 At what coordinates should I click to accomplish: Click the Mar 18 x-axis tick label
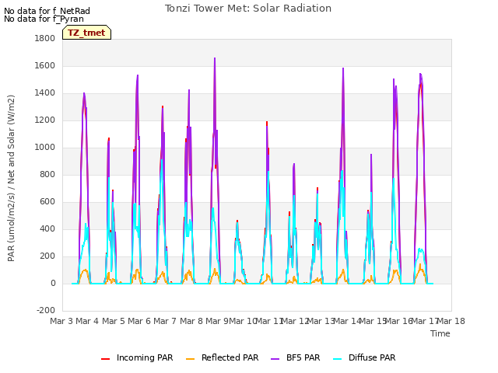451,321
